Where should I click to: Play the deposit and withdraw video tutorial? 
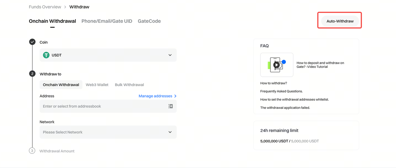tap(277, 65)
